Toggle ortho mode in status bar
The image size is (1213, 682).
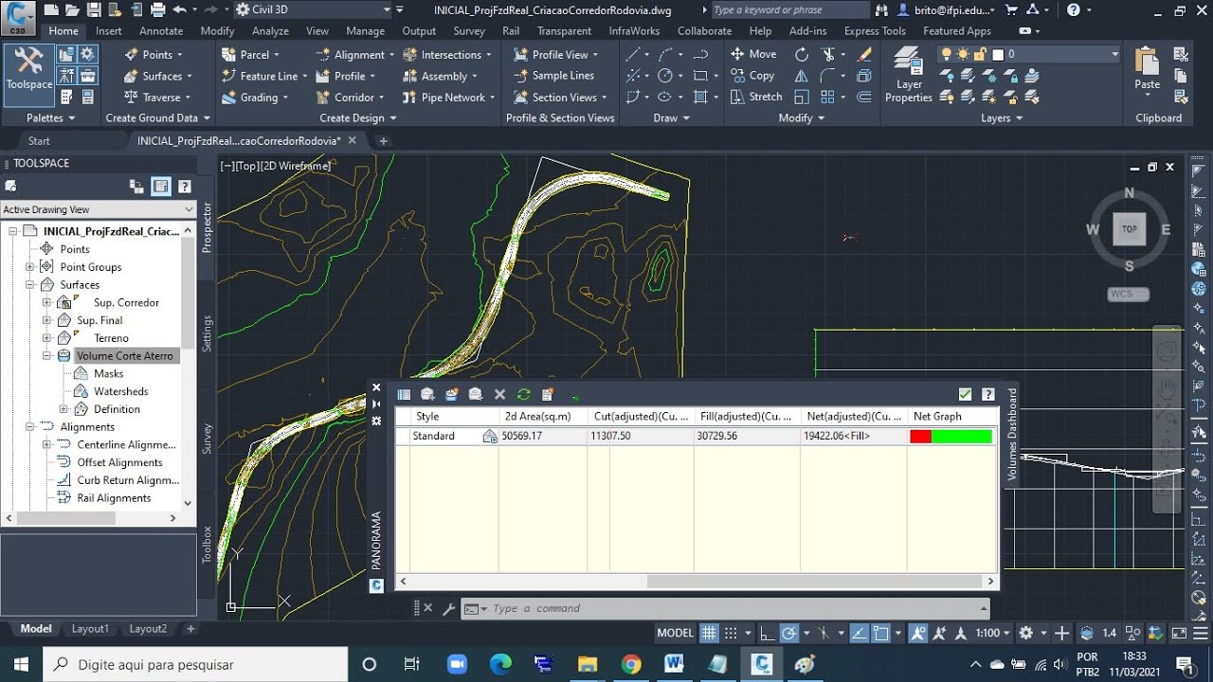(768, 633)
